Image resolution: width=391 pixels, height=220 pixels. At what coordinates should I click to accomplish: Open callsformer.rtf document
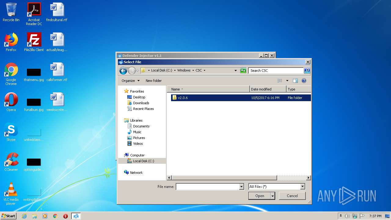(x=57, y=72)
